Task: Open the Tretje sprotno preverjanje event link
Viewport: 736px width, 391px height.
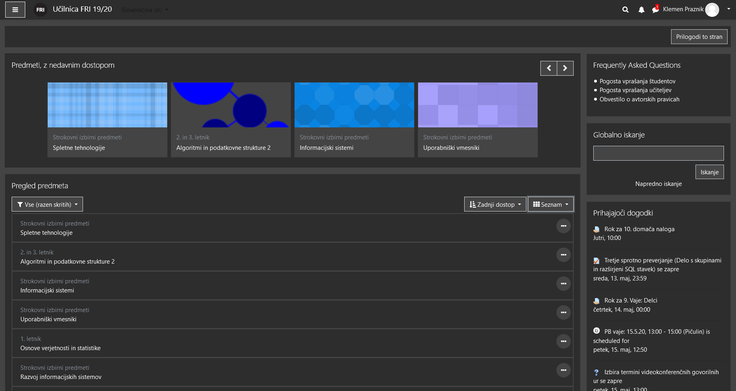Action: (657, 265)
